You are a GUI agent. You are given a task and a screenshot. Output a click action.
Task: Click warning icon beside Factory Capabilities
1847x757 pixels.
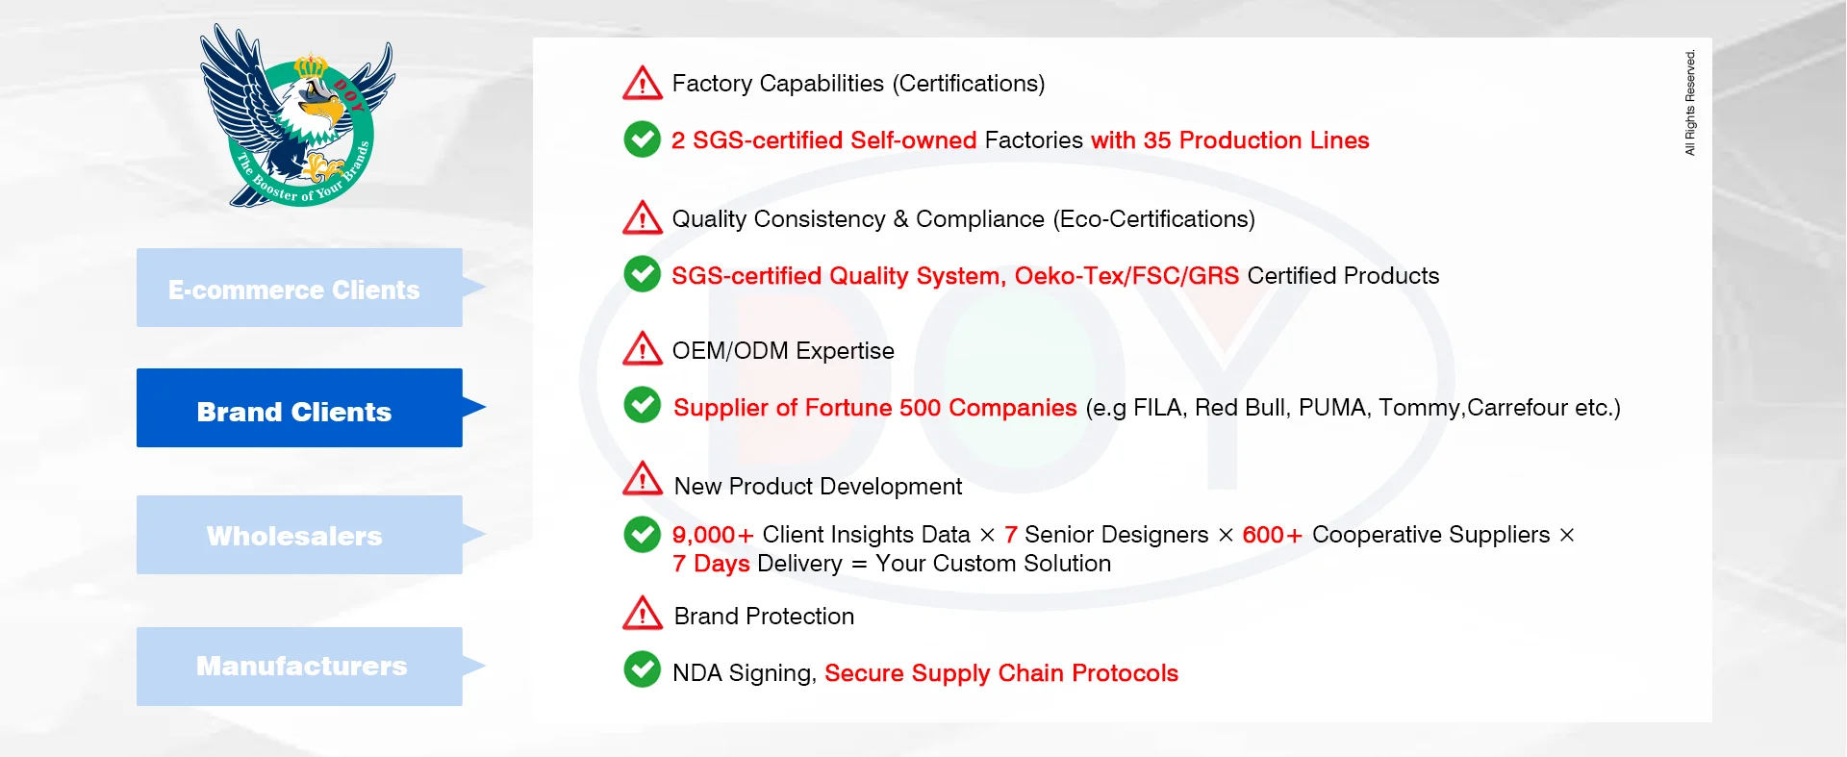pos(642,84)
